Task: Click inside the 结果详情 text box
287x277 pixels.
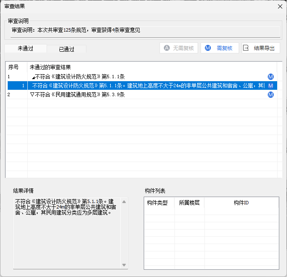Action: click(67, 233)
